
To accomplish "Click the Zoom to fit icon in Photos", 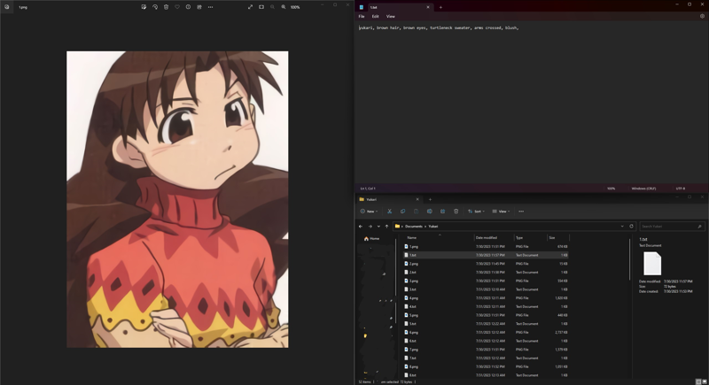I will [x=261, y=7].
